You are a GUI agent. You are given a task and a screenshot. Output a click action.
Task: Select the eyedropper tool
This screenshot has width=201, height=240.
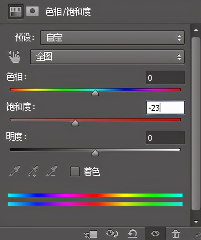(15, 171)
